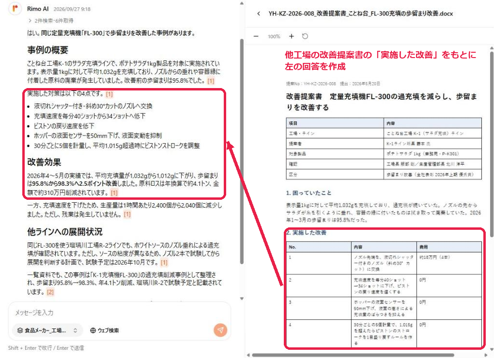Open citation [1] after 以下の4点です
The image size is (494, 358).
pos(109,94)
